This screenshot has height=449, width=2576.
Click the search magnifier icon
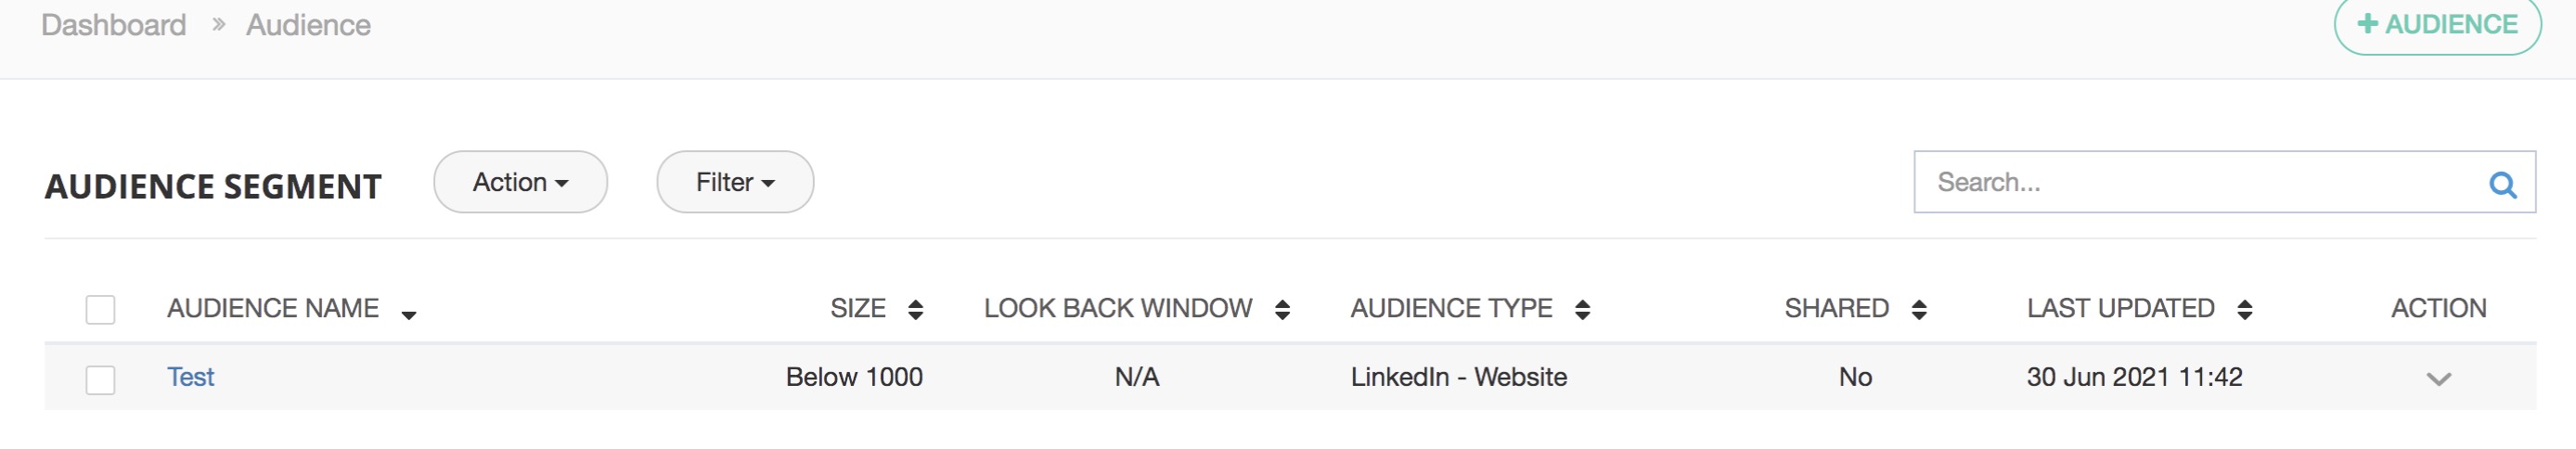(2502, 184)
